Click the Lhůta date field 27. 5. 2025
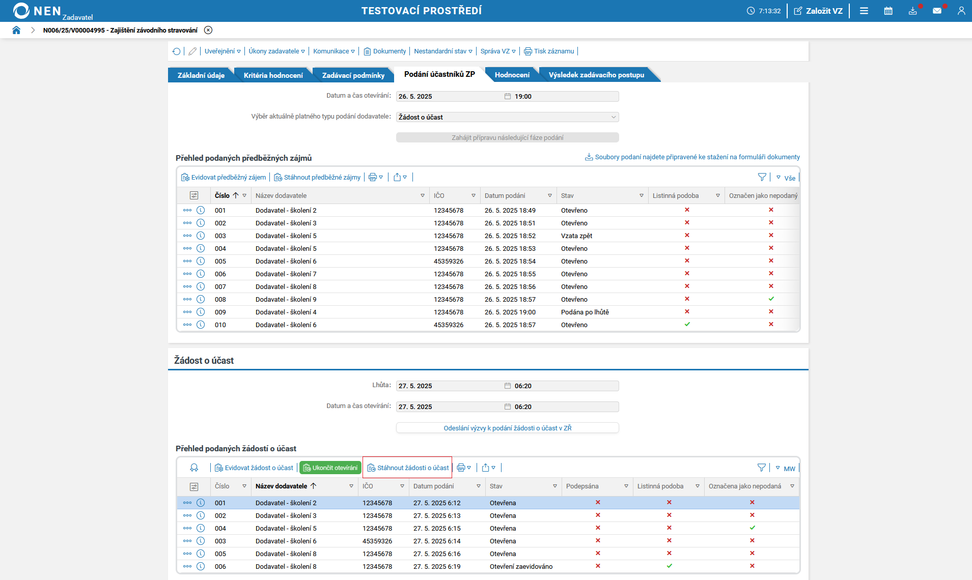972x580 pixels. pos(448,386)
